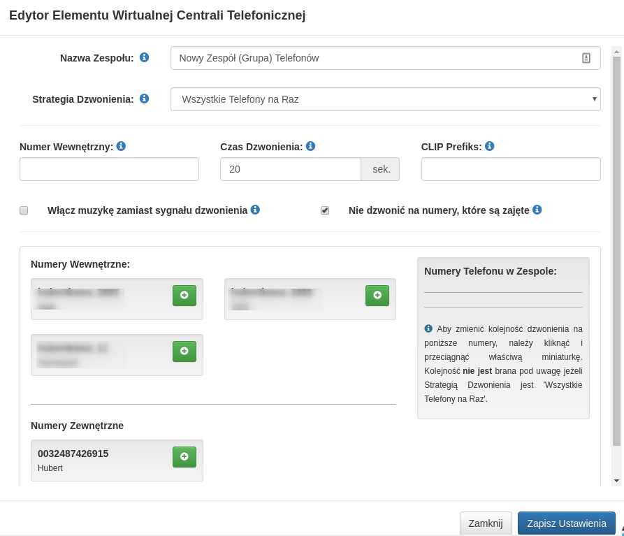Click info icon beside busy numbers option
This screenshot has height=536, width=624.
click(537, 210)
